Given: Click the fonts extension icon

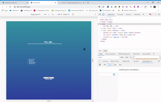Looking at the screenshot, I should point(145,7).
